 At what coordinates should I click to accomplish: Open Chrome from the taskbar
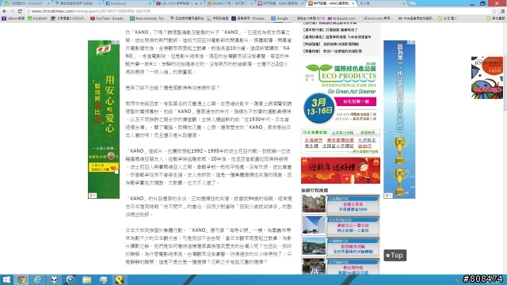coord(21,279)
